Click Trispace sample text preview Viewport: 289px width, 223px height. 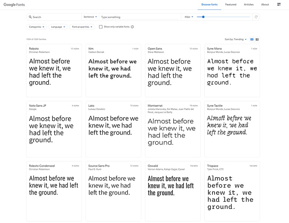pyautogui.click(x=230, y=192)
